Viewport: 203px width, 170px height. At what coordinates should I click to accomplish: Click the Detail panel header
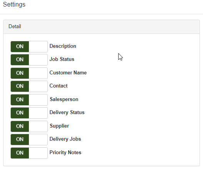[x=102, y=27]
